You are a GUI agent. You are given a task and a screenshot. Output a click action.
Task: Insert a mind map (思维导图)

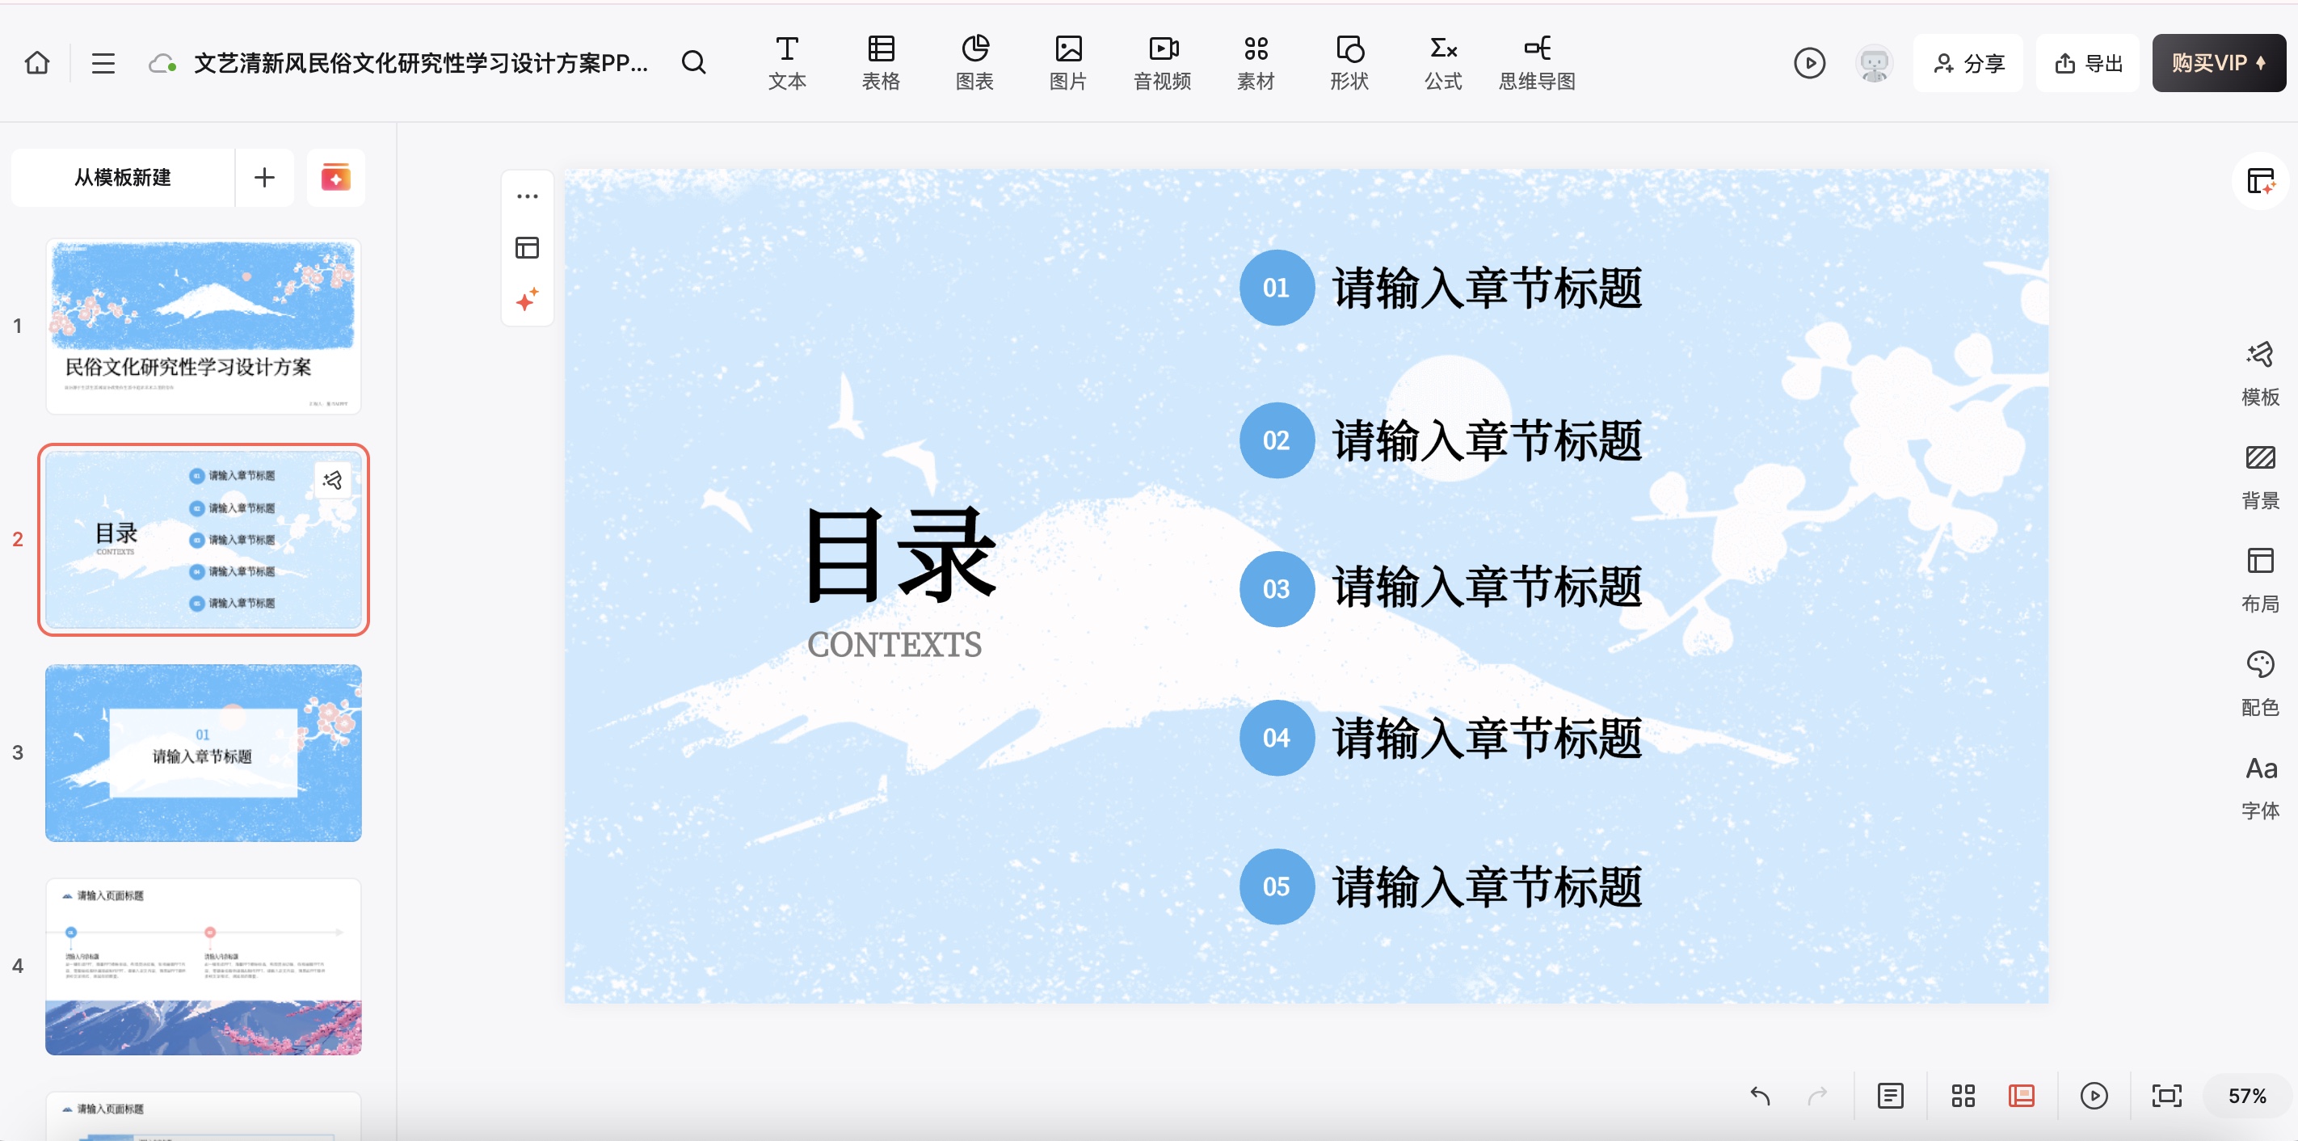[1537, 62]
